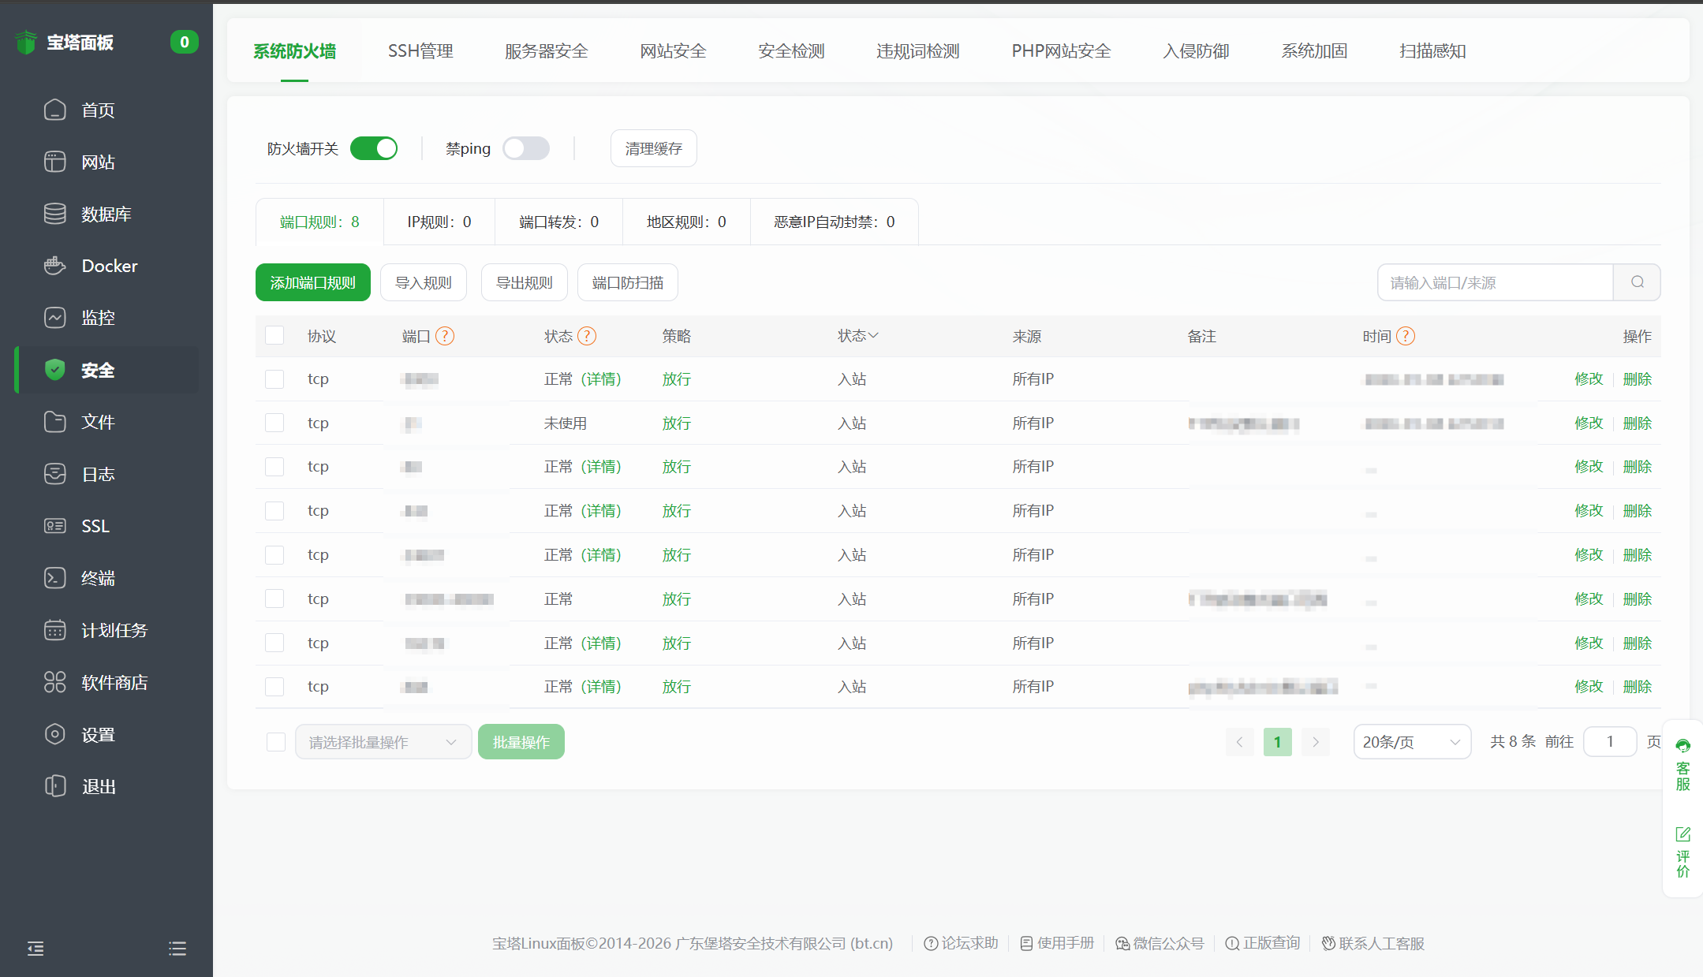
Task: Collapse sidebar using bottom-left menu icon
Action: click(x=35, y=949)
